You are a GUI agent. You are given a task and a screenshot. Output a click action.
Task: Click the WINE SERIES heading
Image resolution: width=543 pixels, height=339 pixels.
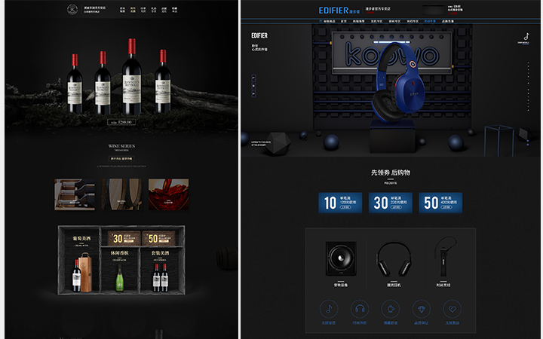coord(121,146)
